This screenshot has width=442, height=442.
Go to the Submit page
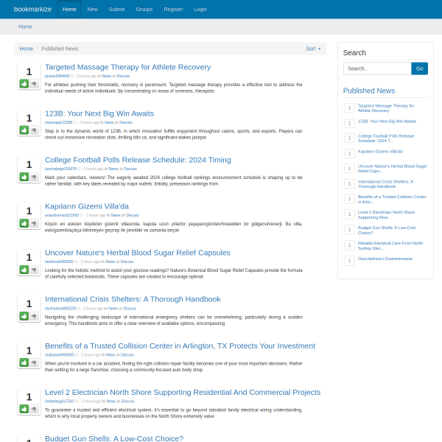point(116,9)
